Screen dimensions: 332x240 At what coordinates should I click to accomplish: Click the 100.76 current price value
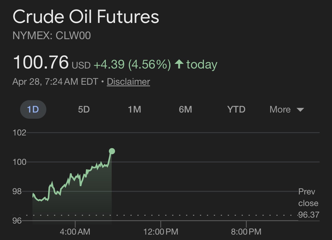click(x=41, y=62)
